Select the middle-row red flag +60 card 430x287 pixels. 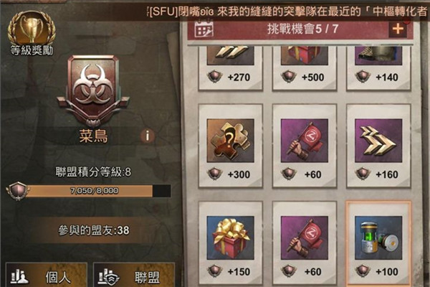click(305, 146)
